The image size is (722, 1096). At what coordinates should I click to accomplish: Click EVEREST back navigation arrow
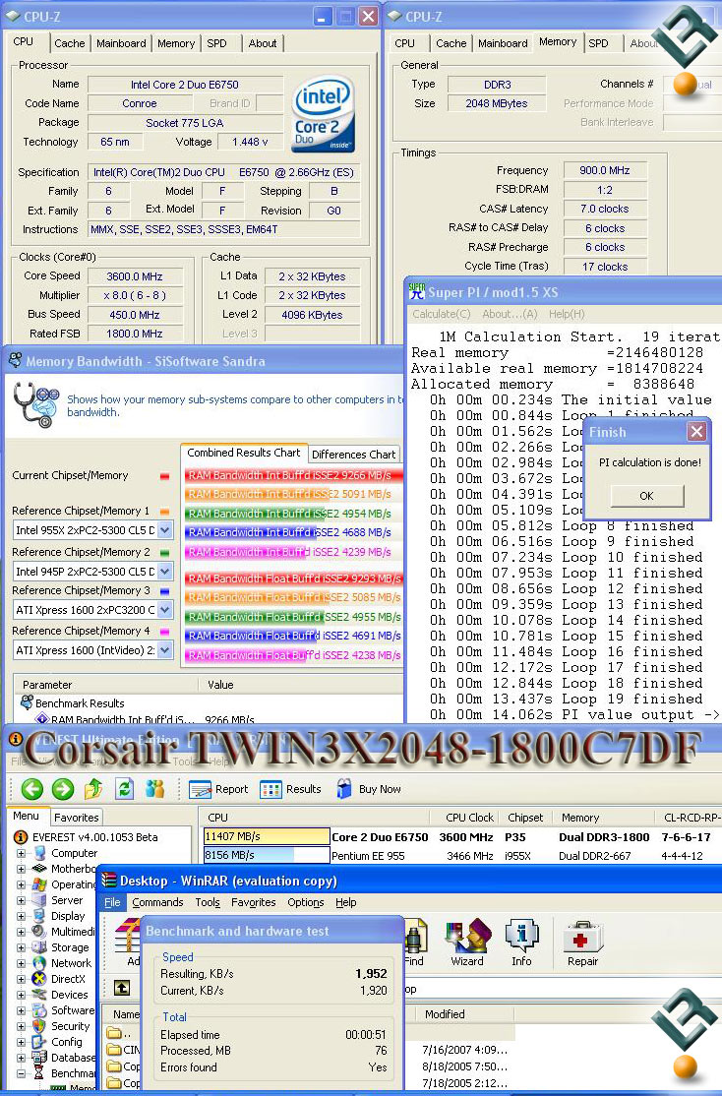[x=32, y=789]
